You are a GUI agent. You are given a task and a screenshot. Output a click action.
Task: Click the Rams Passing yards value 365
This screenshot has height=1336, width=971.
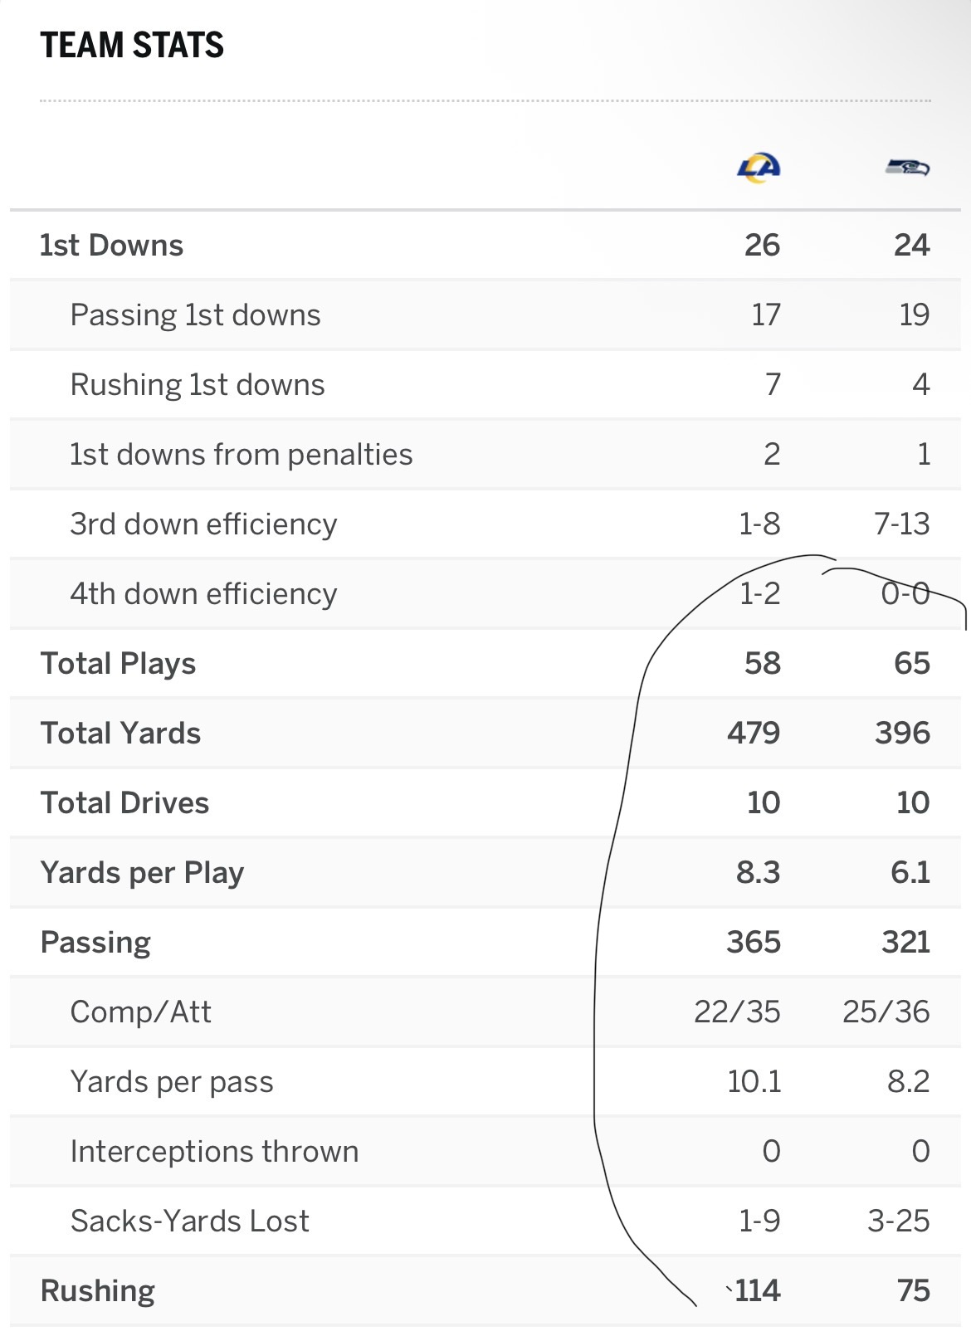point(754,943)
